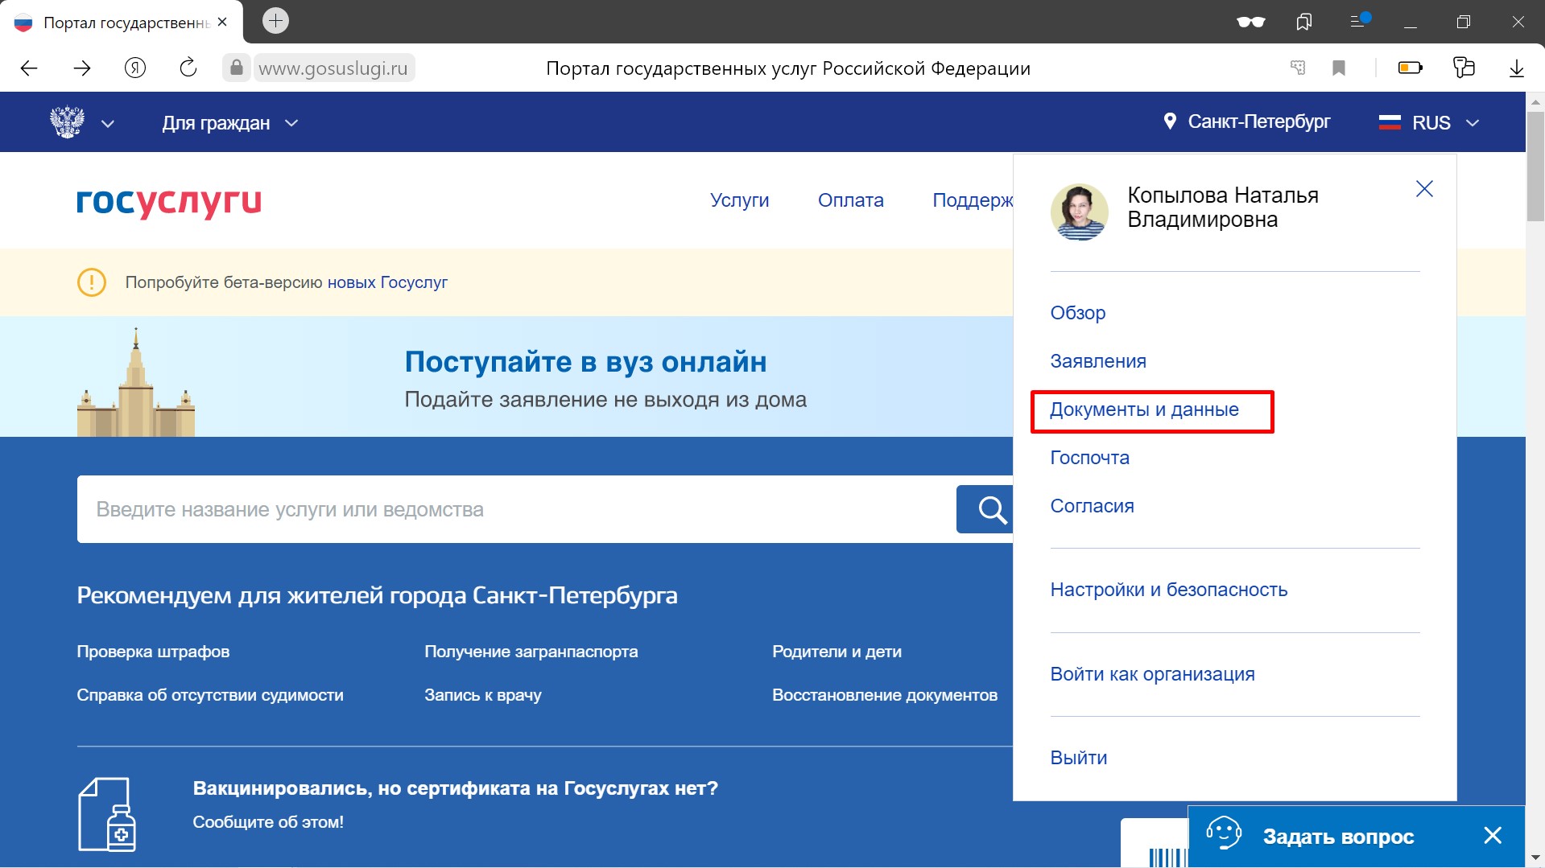Open the Поддержка menu item
This screenshot has width=1545, height=868.
(x=973, y=200)
